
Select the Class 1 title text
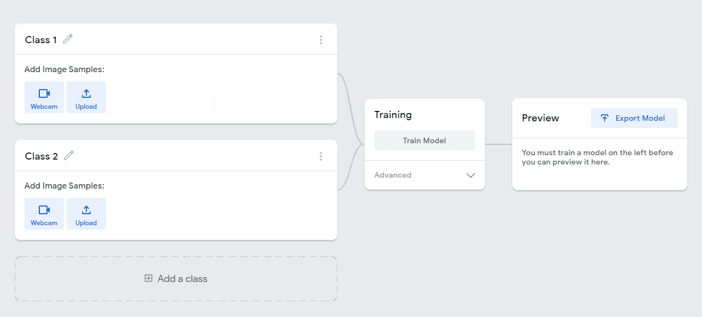click(41, 40)
